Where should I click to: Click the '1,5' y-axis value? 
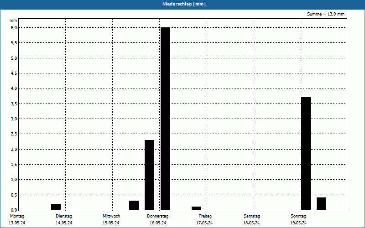[14, 165]
